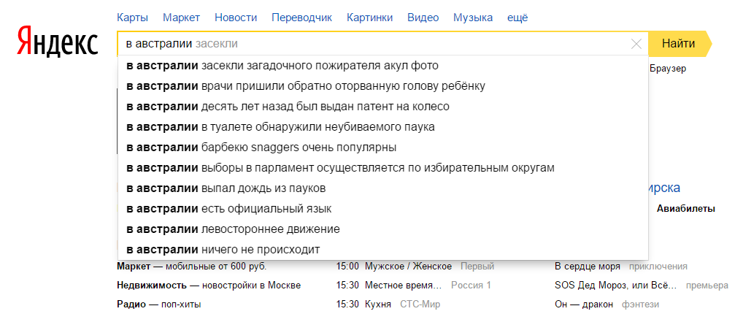Open movie Он — дракон
The image size is (743, 314).
point(584,304)
